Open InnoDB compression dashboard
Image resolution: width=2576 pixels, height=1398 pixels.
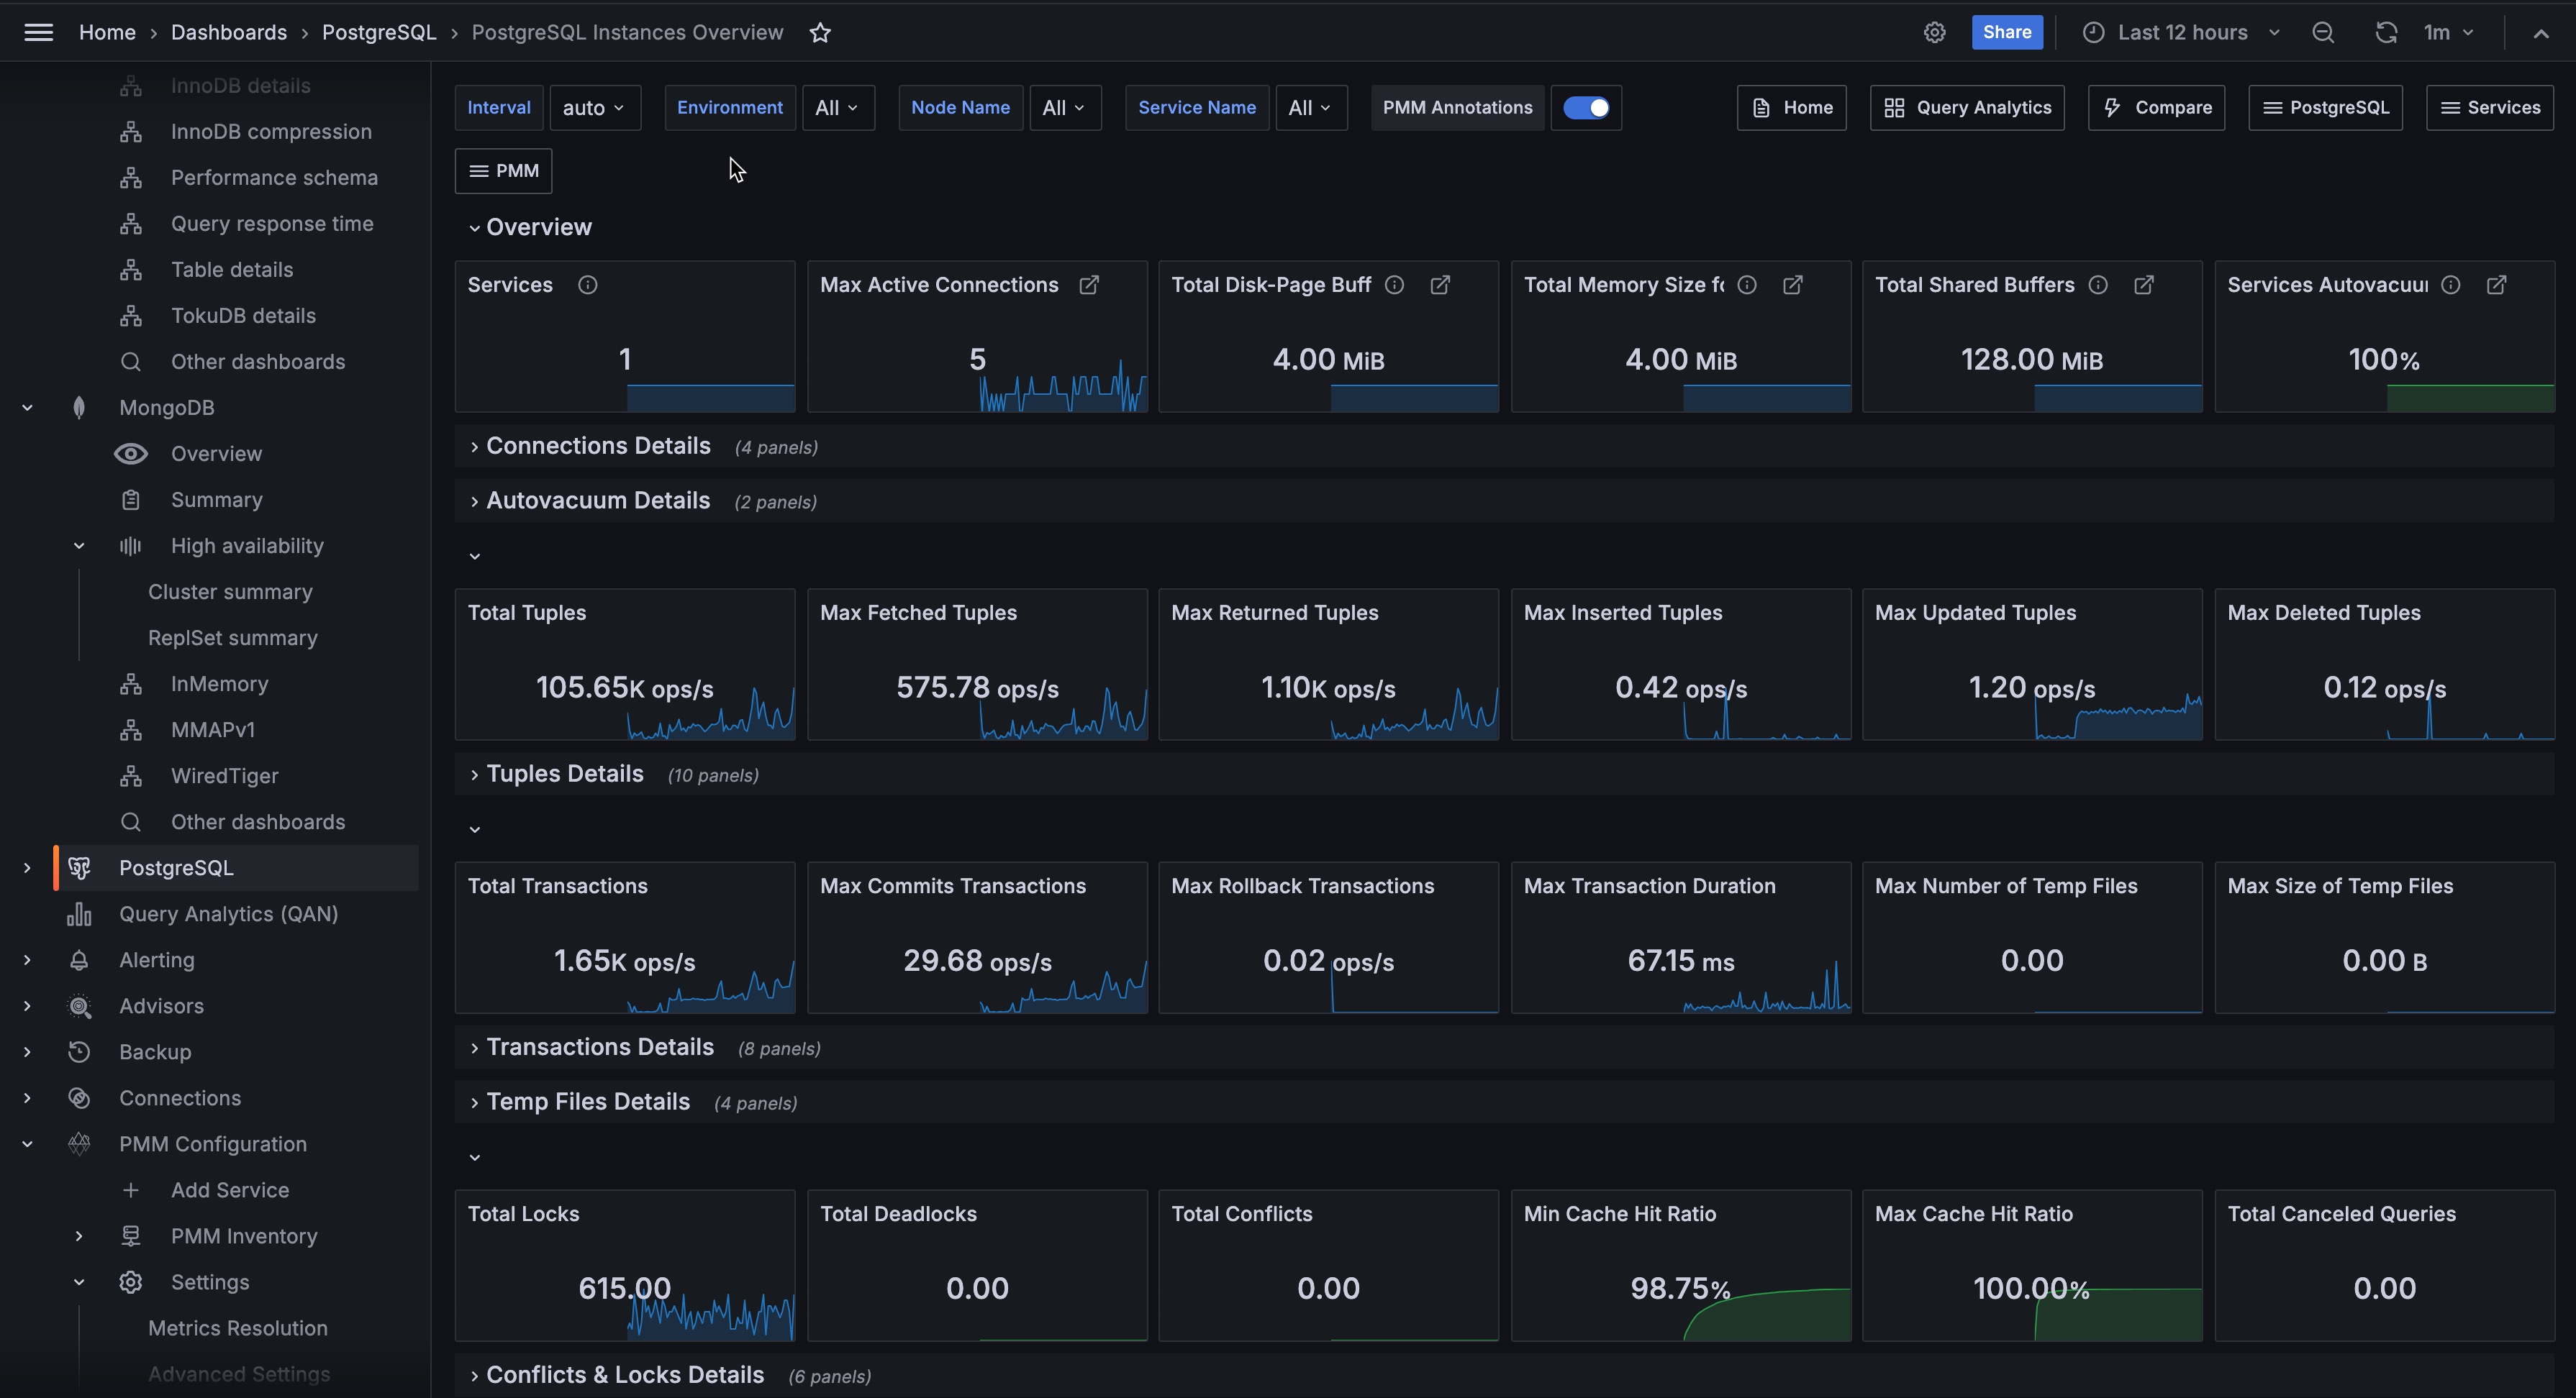[271, 131]
